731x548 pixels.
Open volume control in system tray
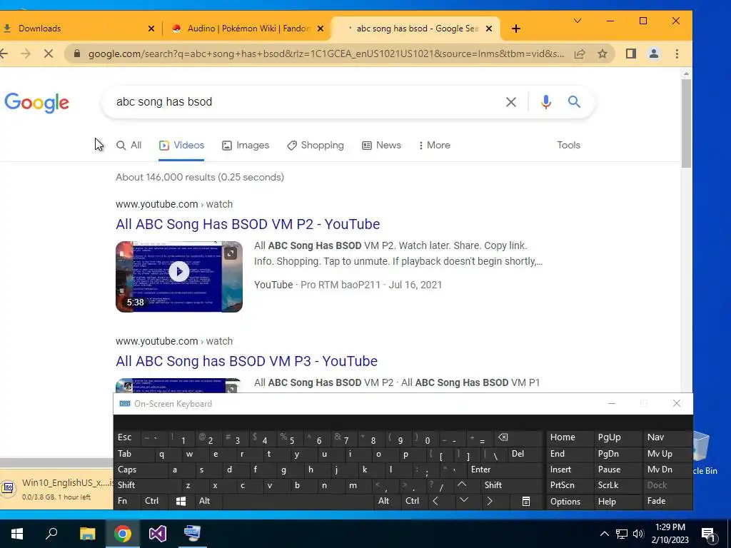coord(638,534)
